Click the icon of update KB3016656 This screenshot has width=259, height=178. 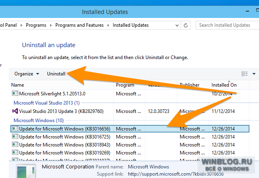[x=15, y=129]
